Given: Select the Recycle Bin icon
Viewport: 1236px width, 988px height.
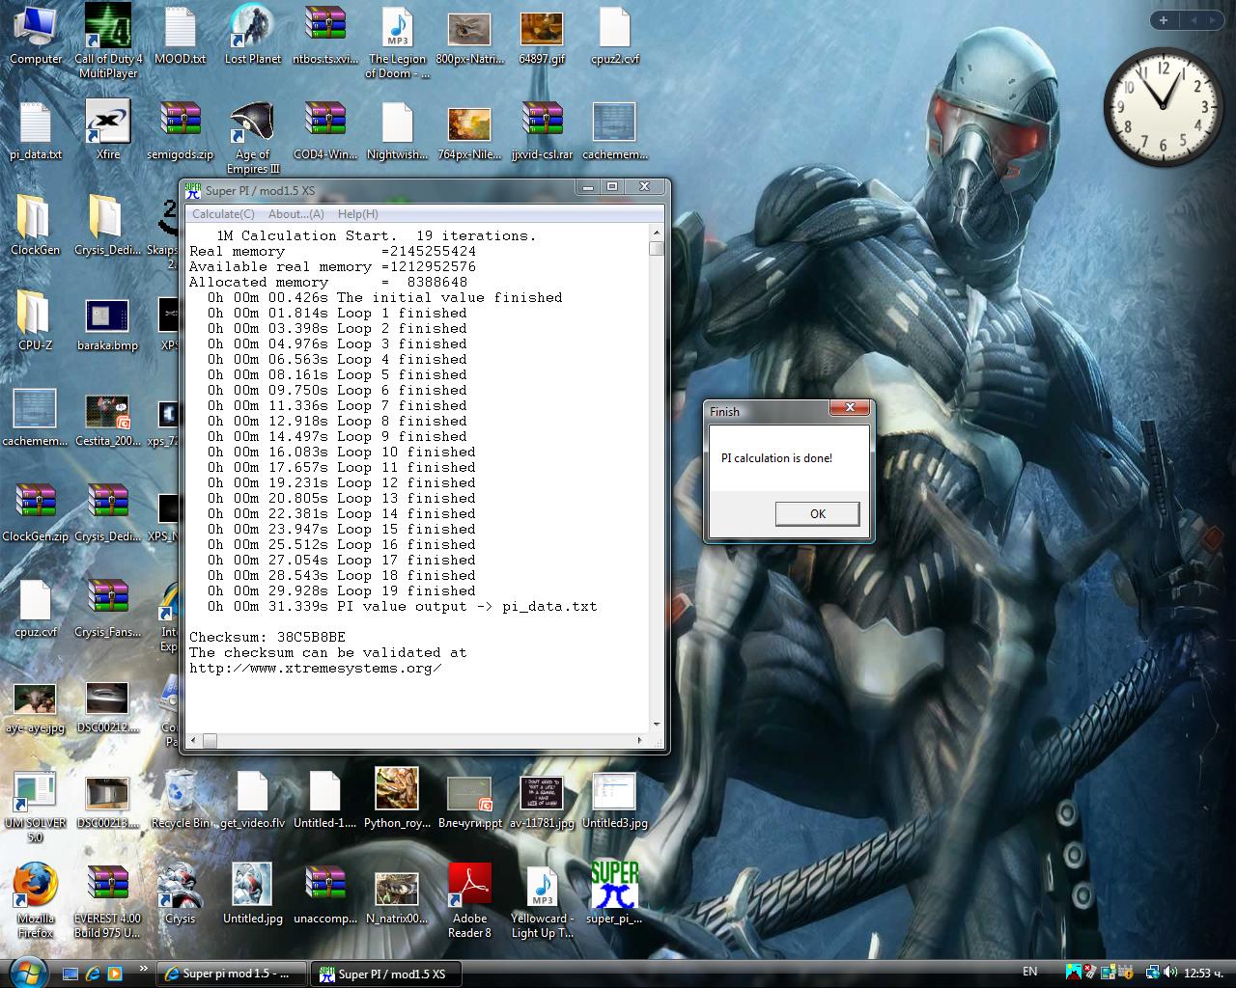Looking at the screenshot, I should (x=180, y=799).
